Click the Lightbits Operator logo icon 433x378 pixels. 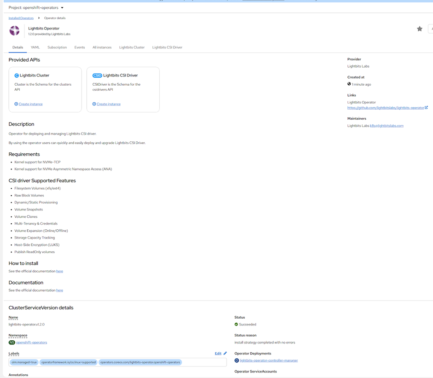14,30
